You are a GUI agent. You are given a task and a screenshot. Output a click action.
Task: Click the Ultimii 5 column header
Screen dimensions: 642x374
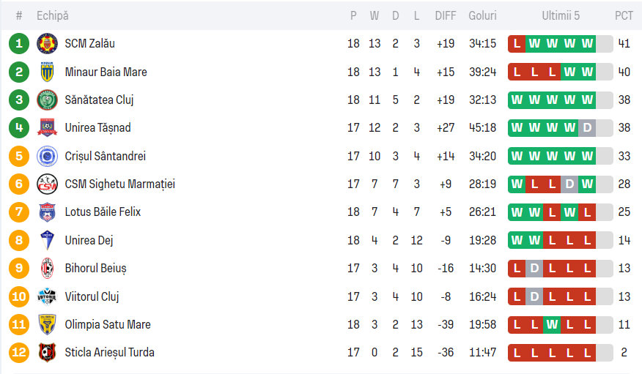coord(561,15)
